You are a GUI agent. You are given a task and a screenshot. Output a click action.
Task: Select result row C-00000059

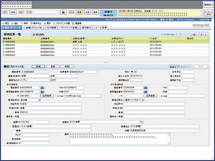[x=106, y=42]
